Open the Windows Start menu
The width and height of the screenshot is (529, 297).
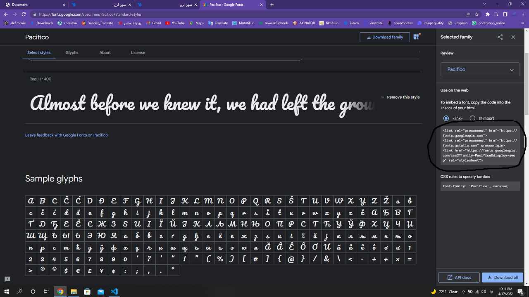click(x=7, y=291)
